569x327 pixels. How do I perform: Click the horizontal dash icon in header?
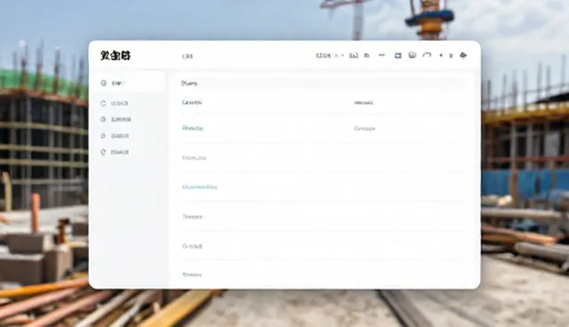381,55
